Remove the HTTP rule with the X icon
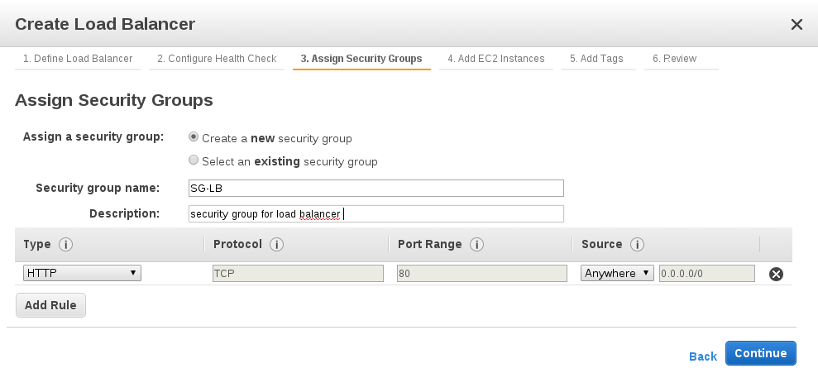The width and height of the screenshot is (818, 378). [776, 274]
